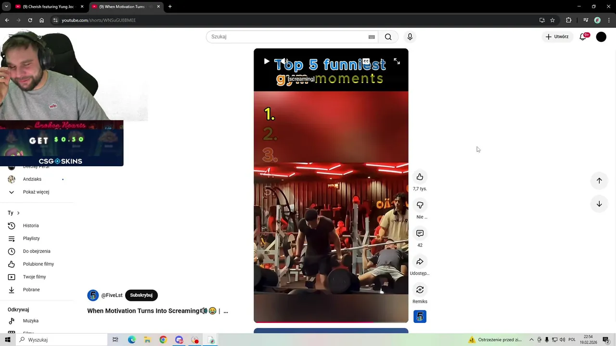
Task: Open YouTube account avatar menu
Action: tap(601, 37)
